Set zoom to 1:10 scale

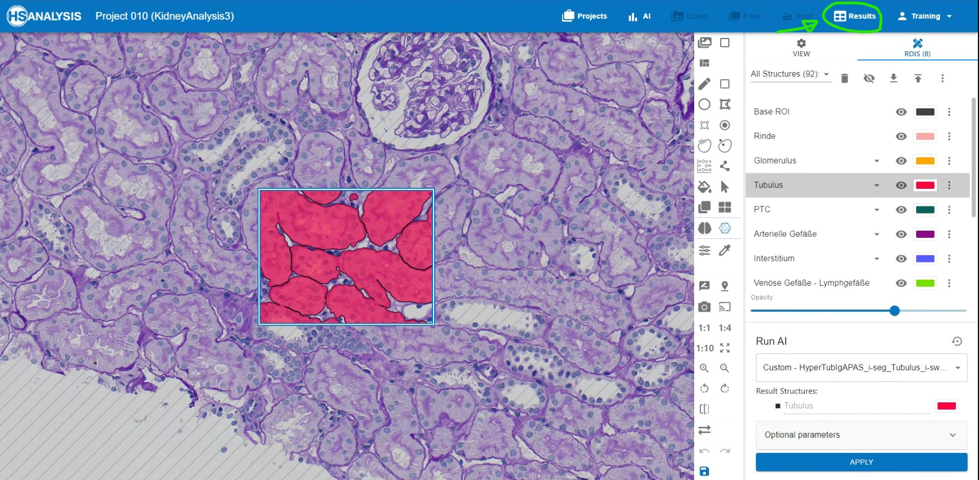[x=705, y=348]
